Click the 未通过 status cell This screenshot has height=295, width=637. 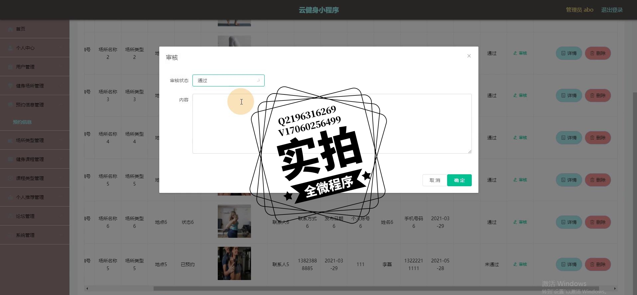492,264
